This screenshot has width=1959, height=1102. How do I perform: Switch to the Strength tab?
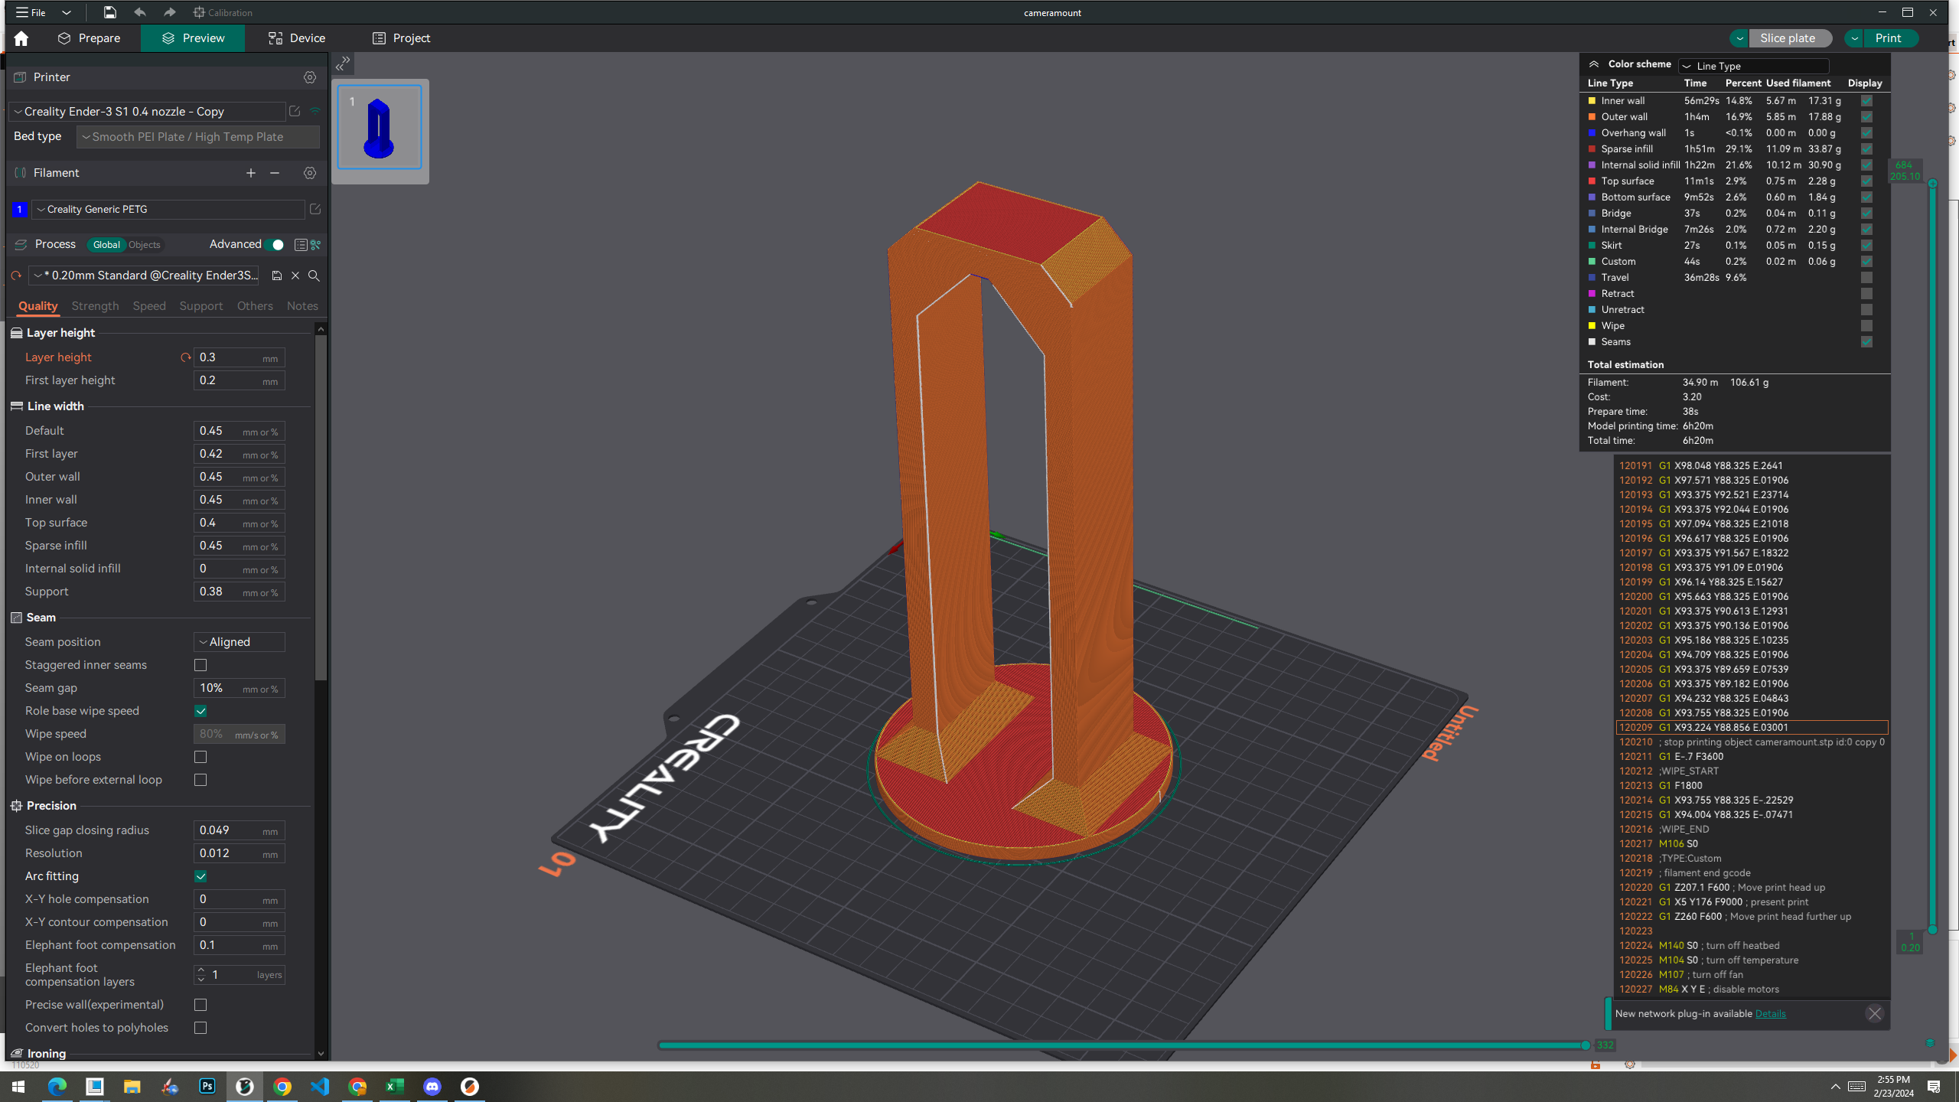95,305
